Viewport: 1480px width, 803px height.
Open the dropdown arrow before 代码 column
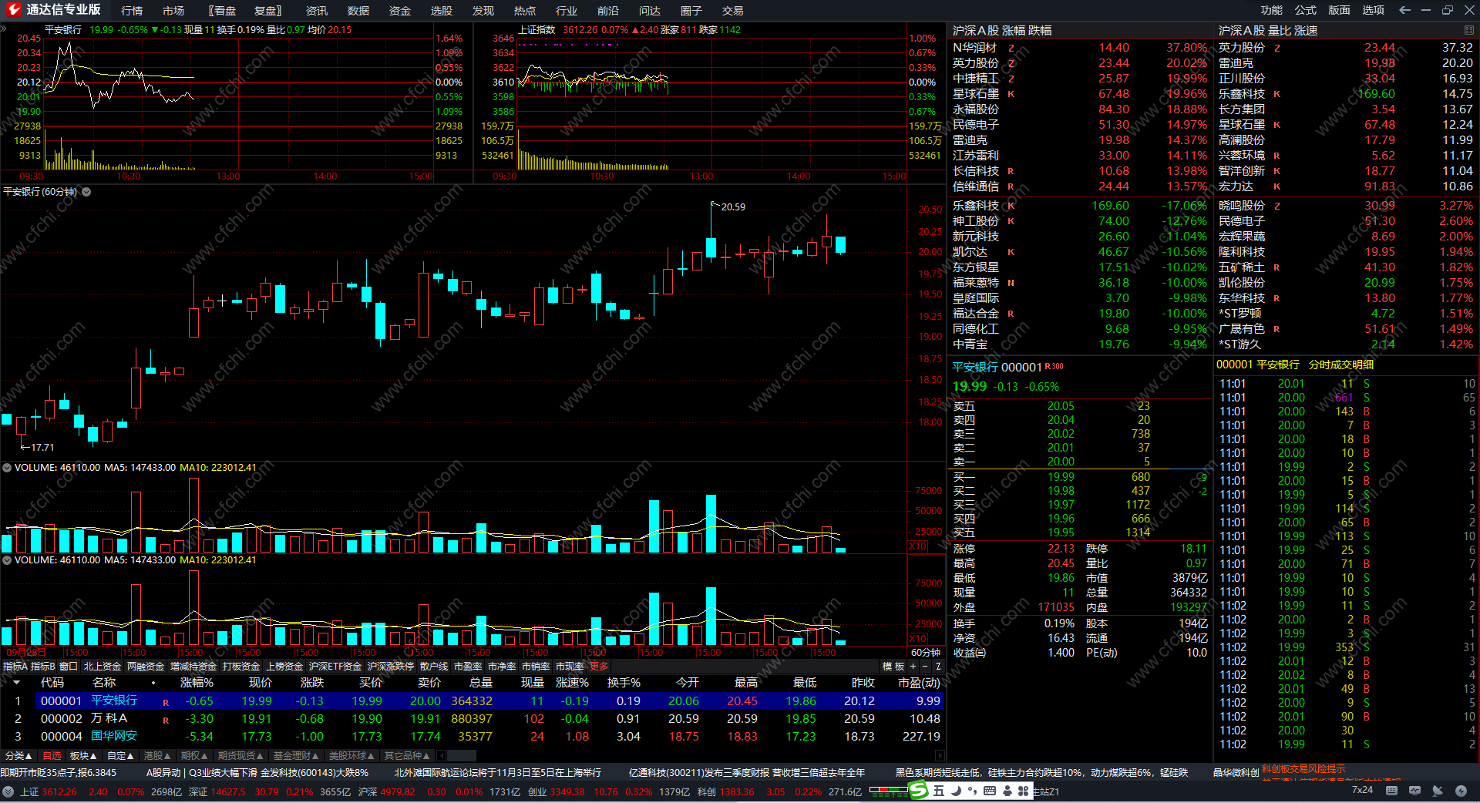pyautogui.click(x=16, y=683)
